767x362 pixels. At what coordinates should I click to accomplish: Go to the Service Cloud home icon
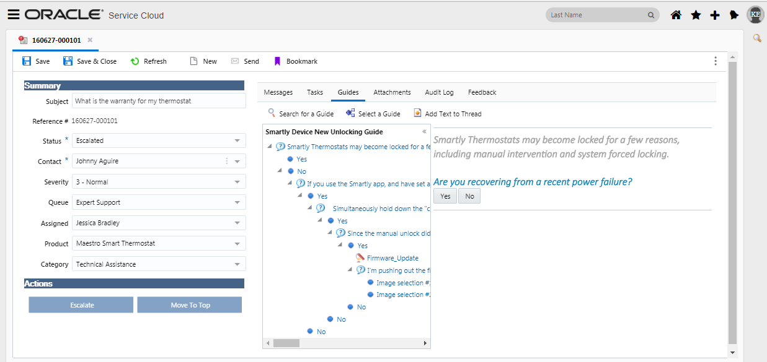point(675,14)
